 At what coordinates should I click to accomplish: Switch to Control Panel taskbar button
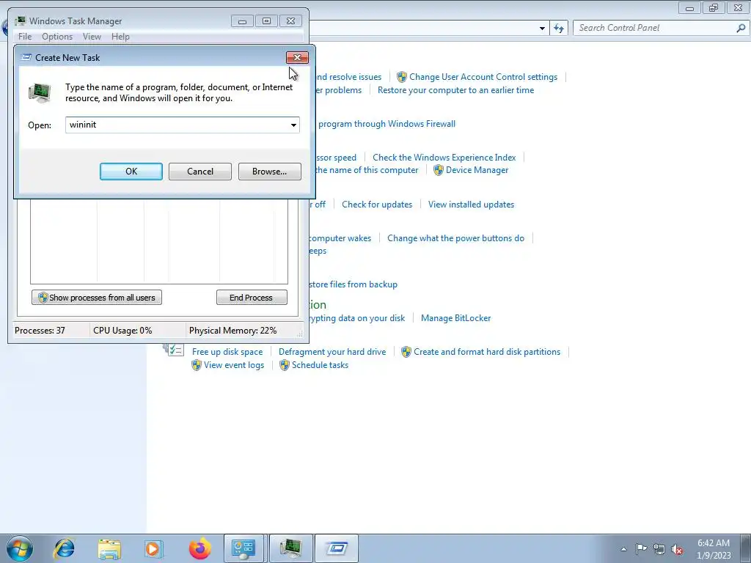[243, 548]
